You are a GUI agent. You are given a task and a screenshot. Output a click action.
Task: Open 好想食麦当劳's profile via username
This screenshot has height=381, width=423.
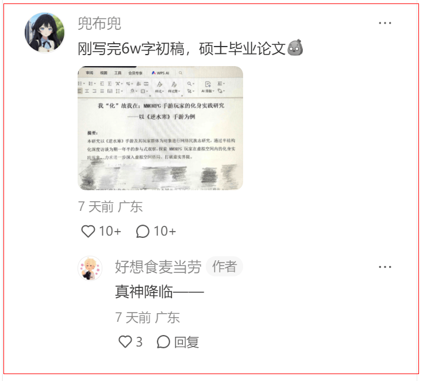coord(159,267)
